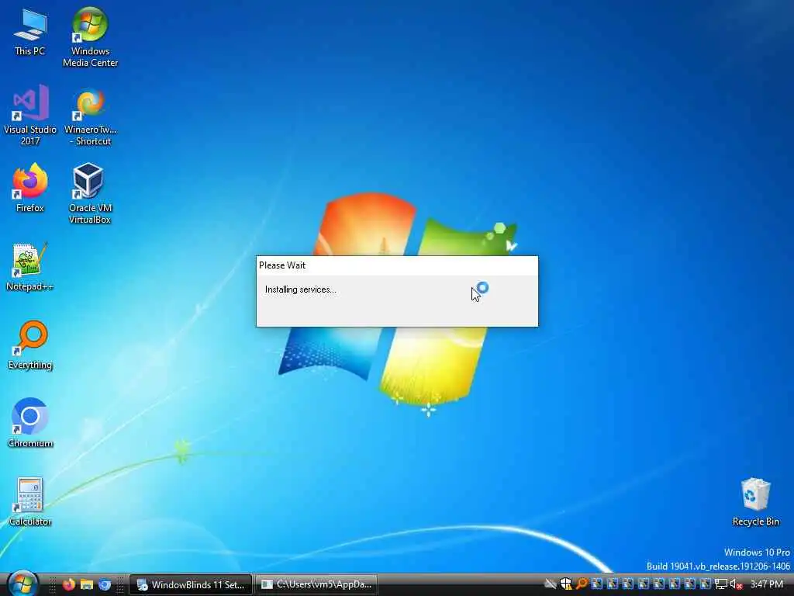This screenshot has width=794, height=596.
Task: Select the Windows Media Center shortcut
Action: 90,37
